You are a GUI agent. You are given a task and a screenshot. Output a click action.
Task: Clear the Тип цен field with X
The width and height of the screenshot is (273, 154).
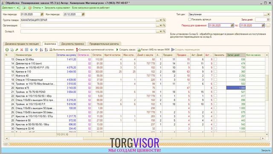[268, 14]
